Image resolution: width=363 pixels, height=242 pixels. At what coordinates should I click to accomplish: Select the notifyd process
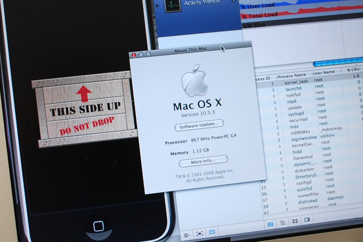[293, 95]
